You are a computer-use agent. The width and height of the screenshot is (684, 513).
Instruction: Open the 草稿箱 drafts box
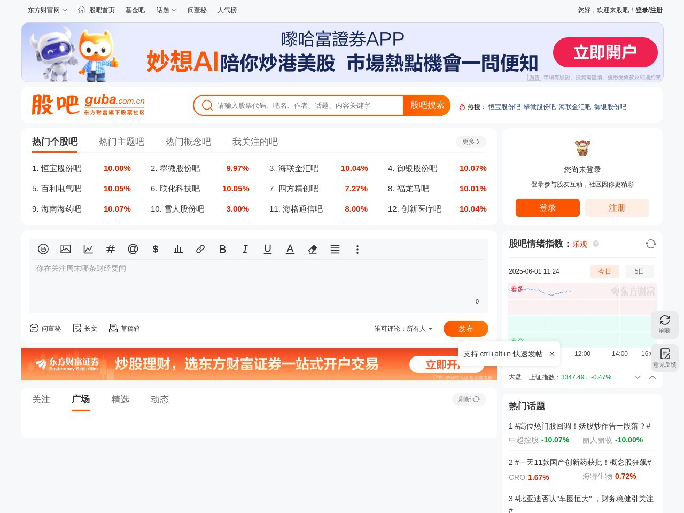point(124,328)
